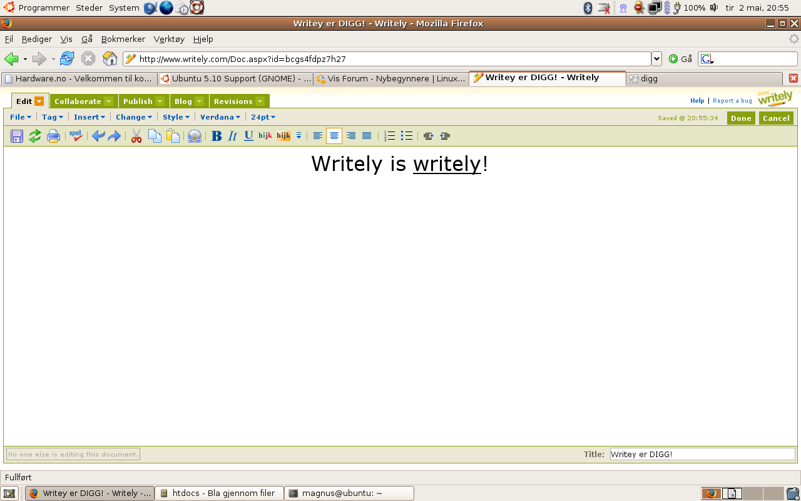Click the Done button

click(741, 118)
